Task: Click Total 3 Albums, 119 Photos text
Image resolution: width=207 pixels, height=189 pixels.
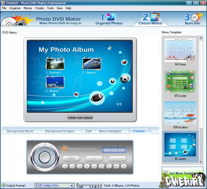Action: click(x=121, y=186)
